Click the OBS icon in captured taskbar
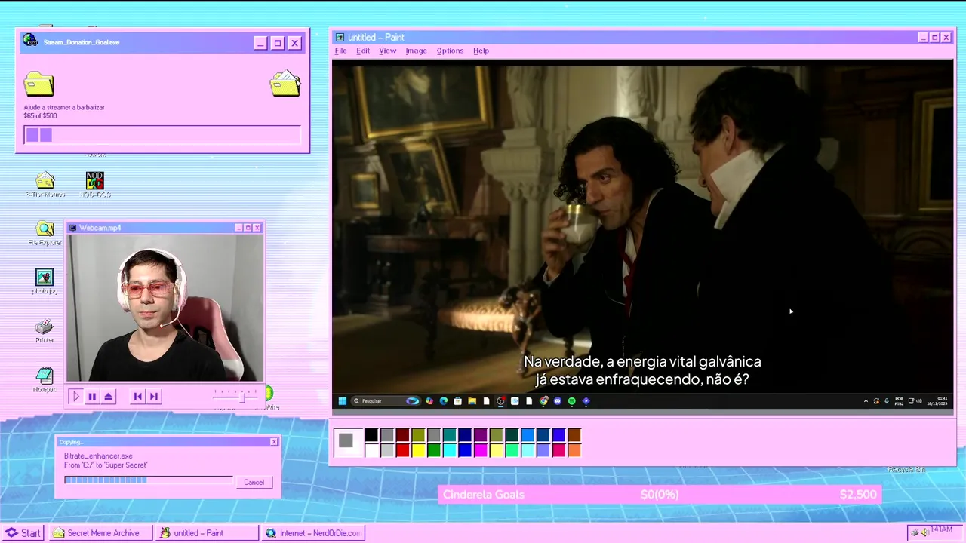 coord(500,401)
